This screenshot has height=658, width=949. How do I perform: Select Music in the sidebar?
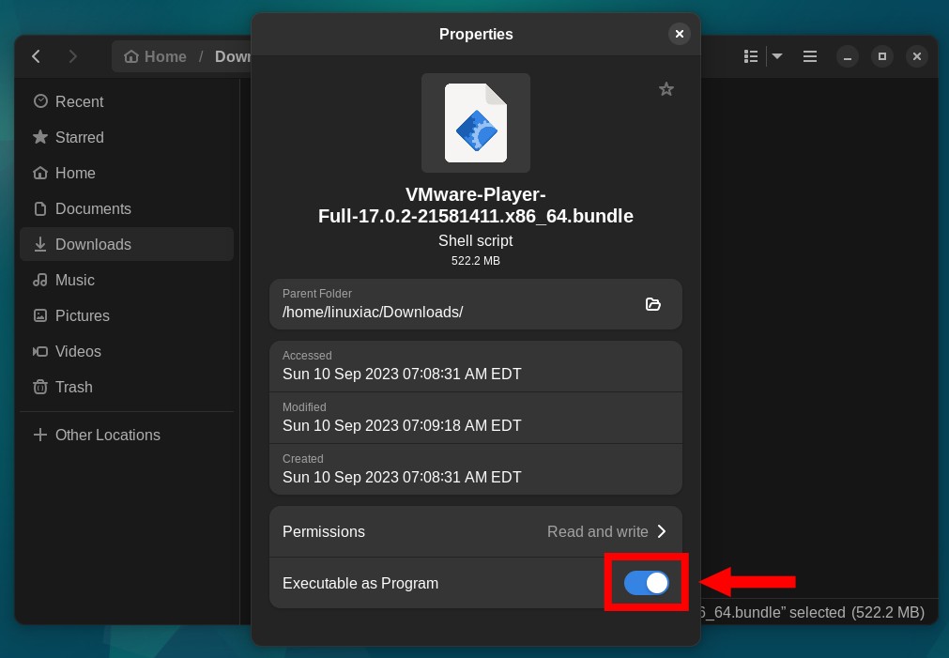(127, 280)
